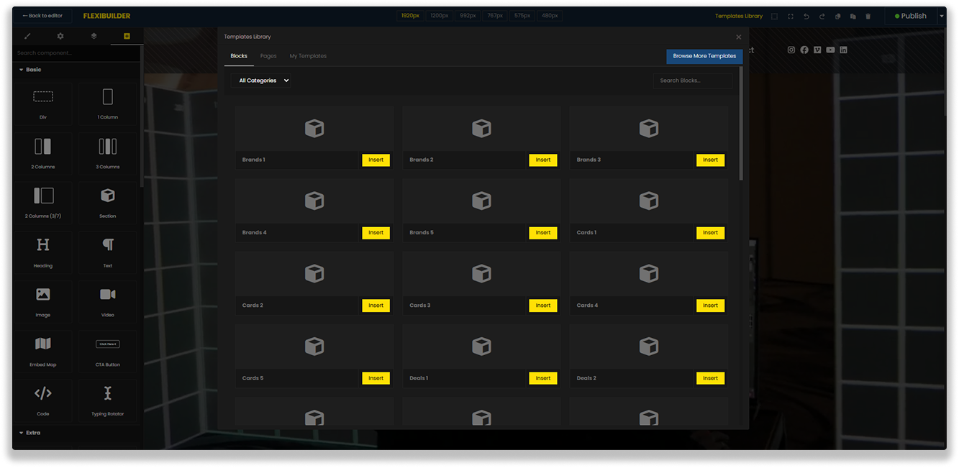Insert the Brands 1 block
The width and height of the screenshot is (959, 468).
(376, 160)
